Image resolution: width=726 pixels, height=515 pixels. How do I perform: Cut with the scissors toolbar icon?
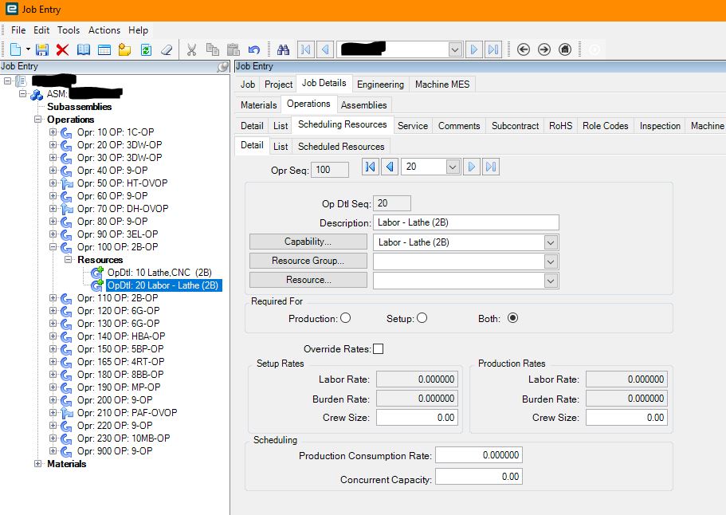(x=191, y=49)
